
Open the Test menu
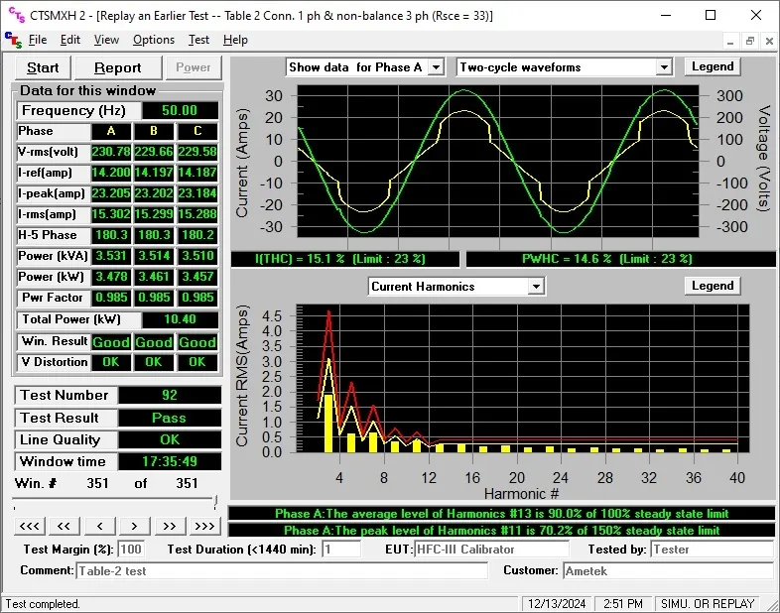(x=198, y=40)
